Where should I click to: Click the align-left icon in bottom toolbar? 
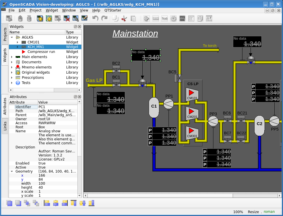(47, 203)
